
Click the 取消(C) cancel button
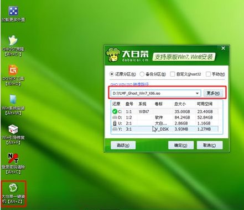pos(210,146)
